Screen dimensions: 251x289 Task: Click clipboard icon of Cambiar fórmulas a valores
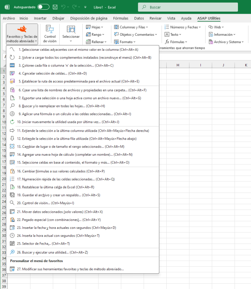(12, 171)
